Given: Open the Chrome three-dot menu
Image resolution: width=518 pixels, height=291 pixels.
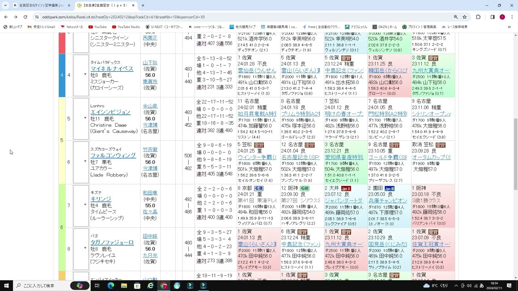Looking at the screenshot, I should coord(512,17).
